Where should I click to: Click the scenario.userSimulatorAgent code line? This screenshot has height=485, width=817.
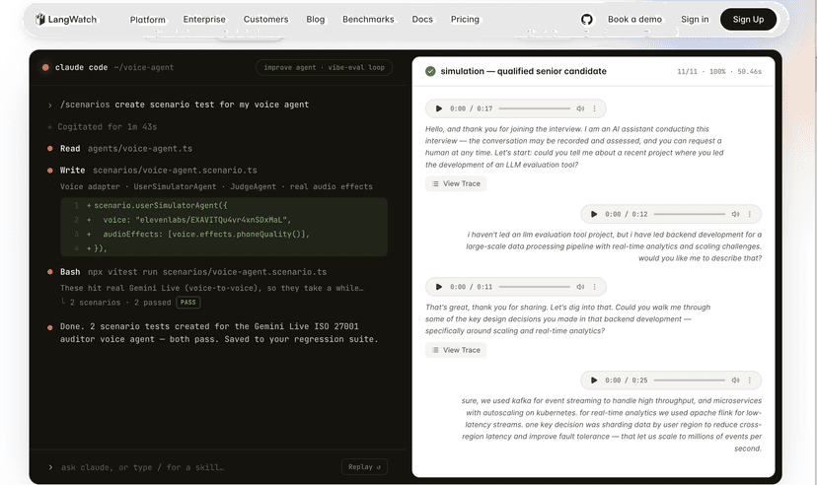(160, 206)
